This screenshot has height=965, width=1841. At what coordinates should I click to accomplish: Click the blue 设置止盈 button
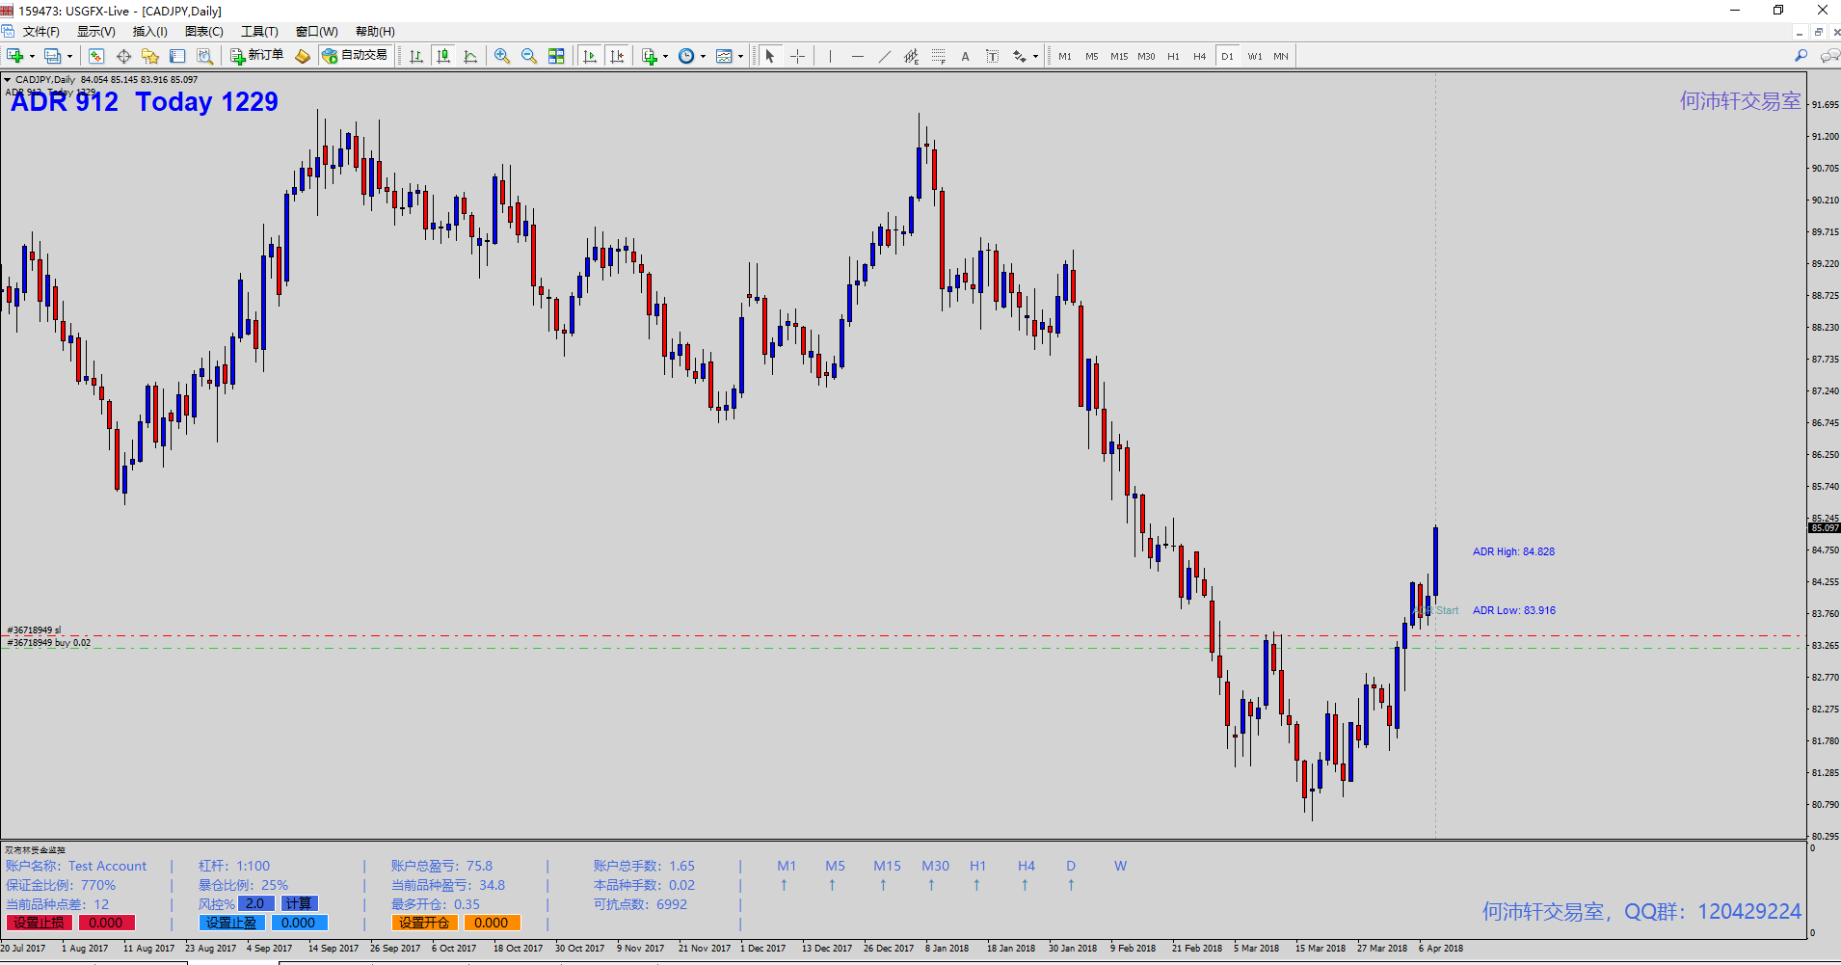(x=231, y=923)
